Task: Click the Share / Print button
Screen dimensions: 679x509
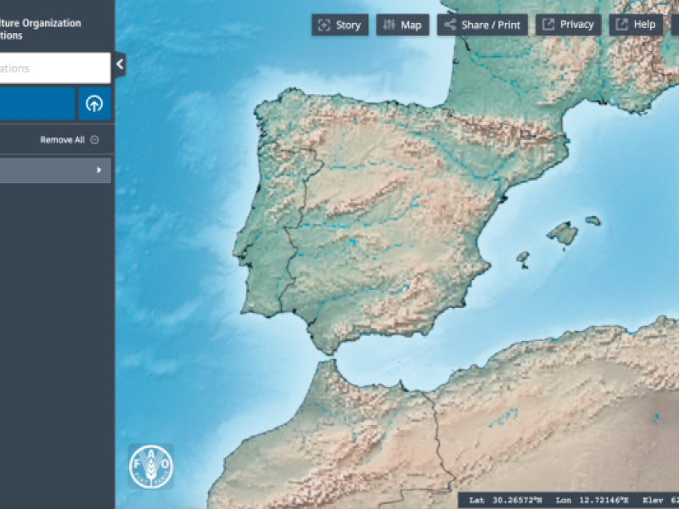Action: click(x=482, y=25)
